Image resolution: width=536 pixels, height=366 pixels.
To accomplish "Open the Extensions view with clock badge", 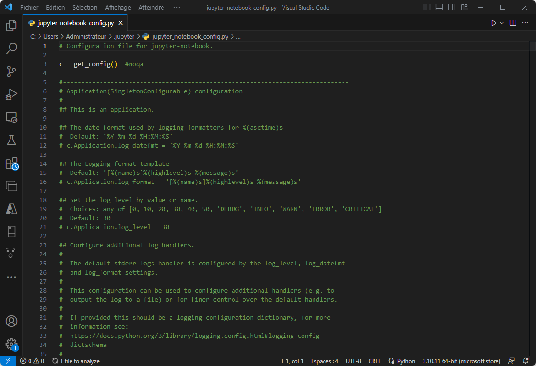I will [x=11, y=163].
